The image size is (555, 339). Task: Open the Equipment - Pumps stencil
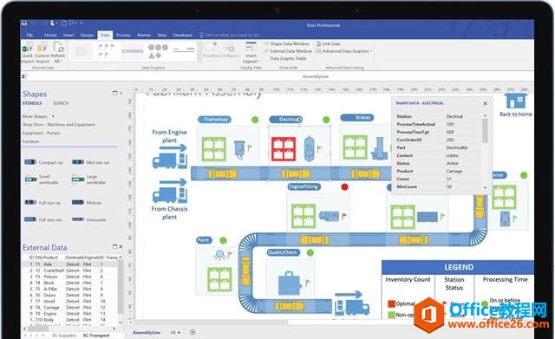tap(41, 133)
